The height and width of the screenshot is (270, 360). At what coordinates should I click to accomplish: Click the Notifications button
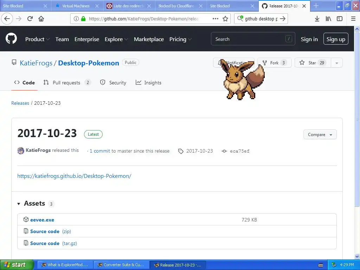[233, 63]
